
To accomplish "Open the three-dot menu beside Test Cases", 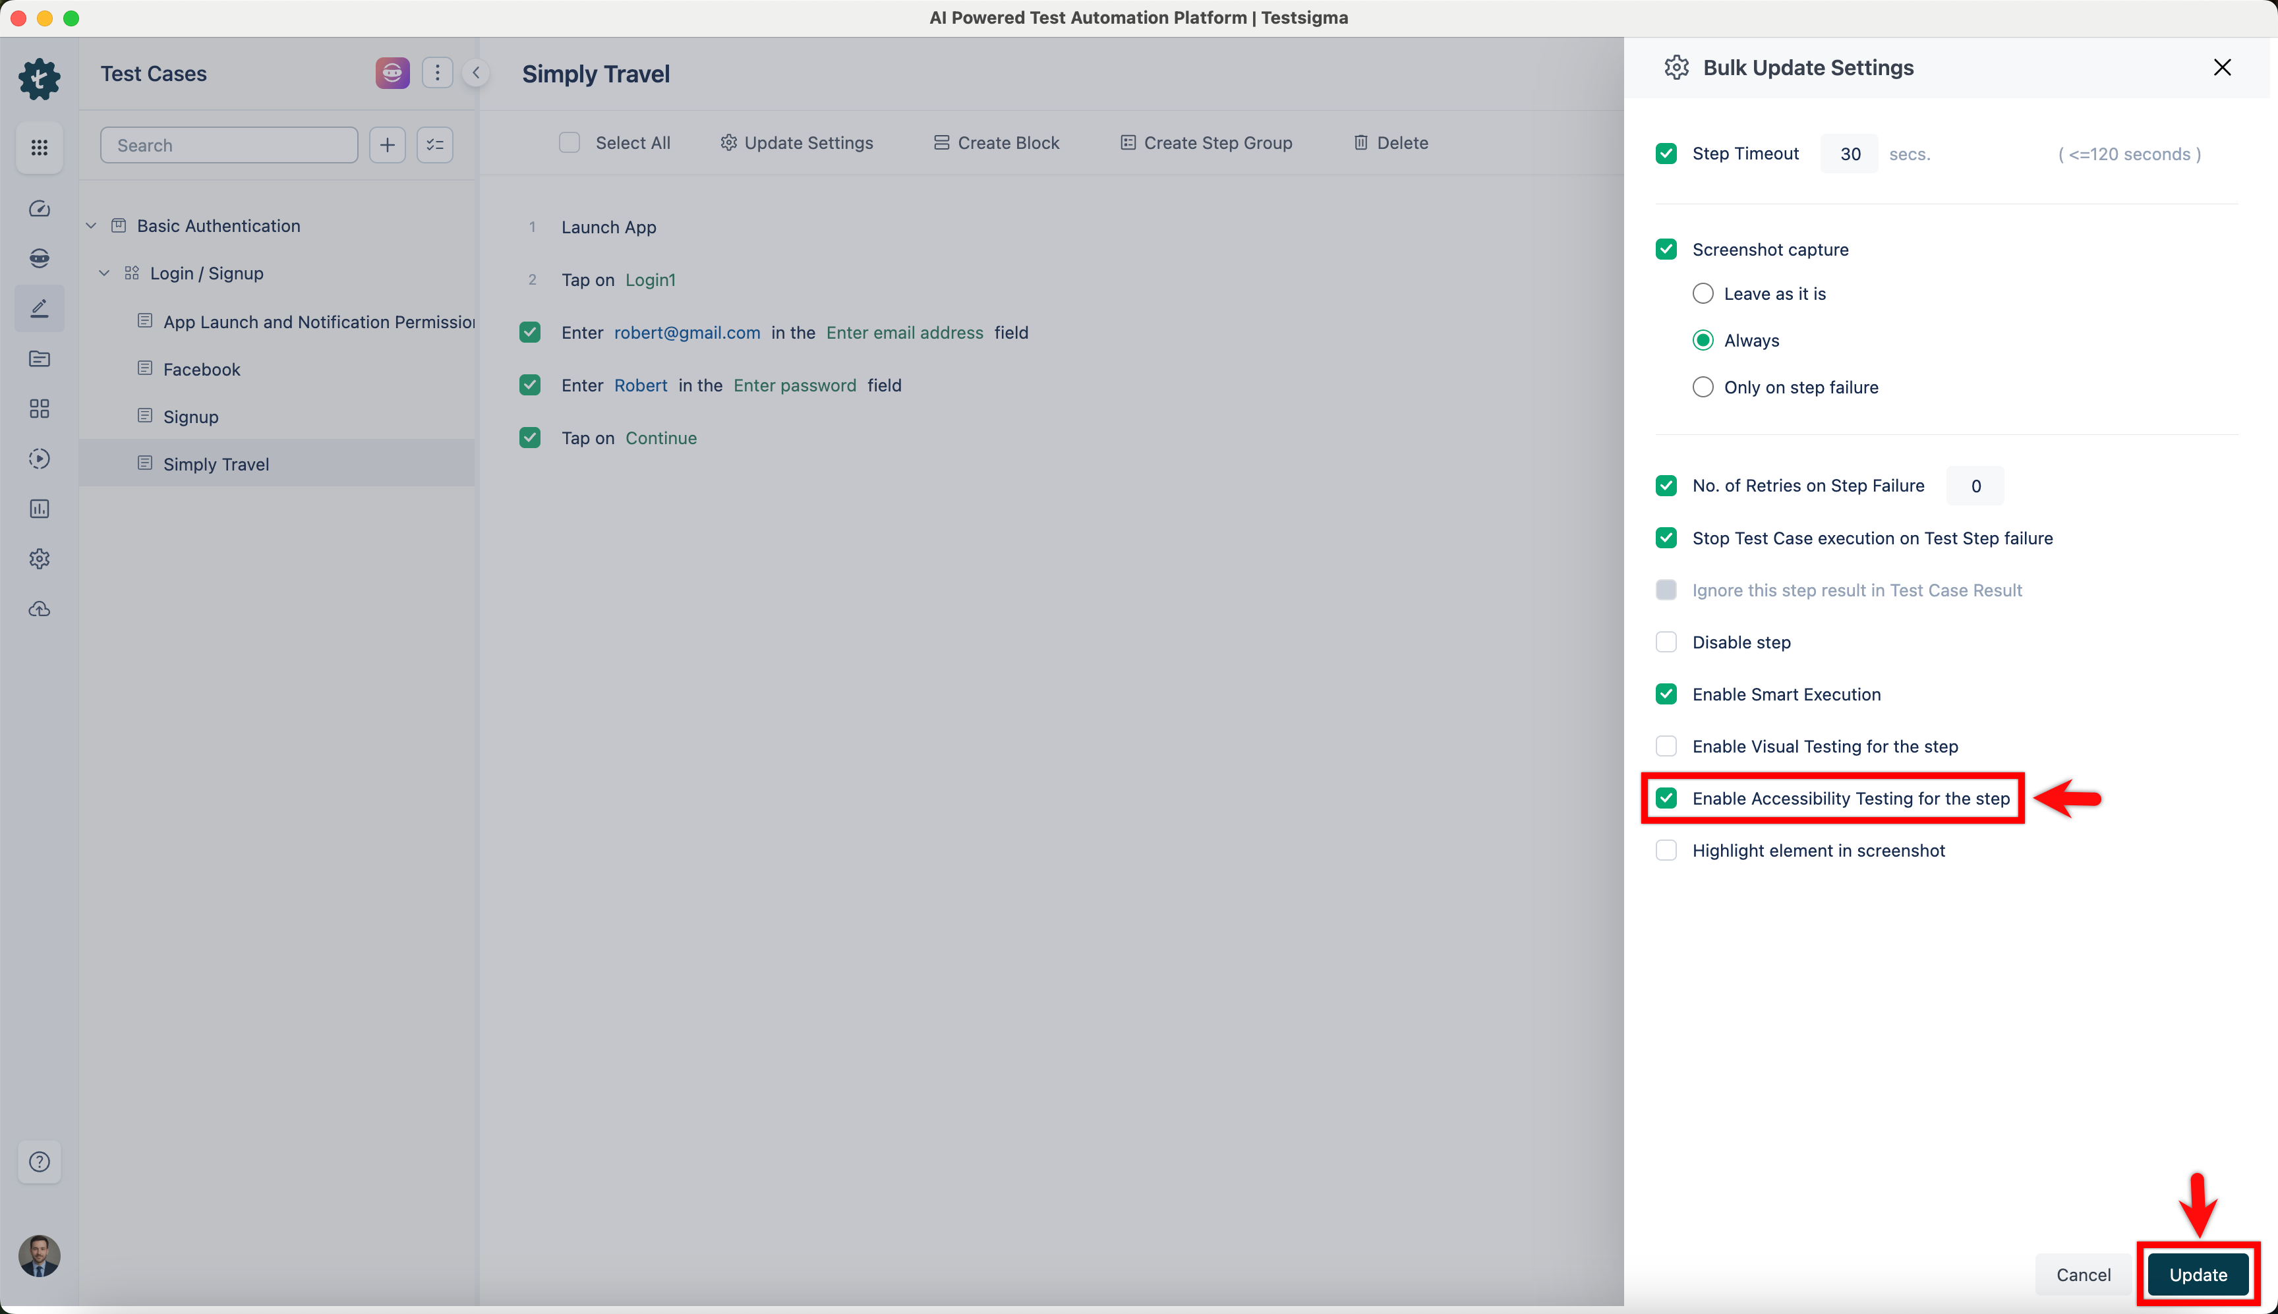I will pos(438,72).
